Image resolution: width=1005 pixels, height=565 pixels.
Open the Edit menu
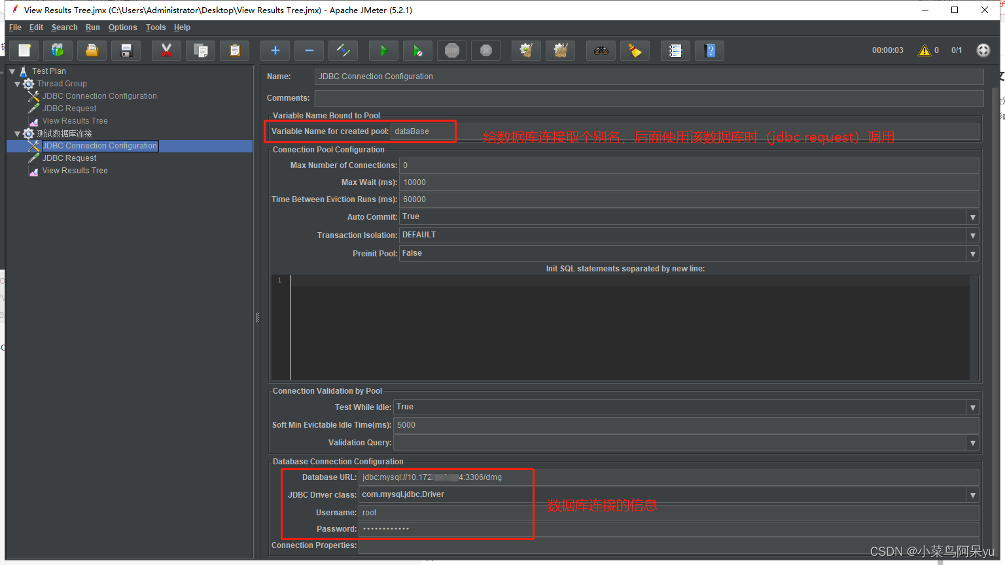(36, 27)
